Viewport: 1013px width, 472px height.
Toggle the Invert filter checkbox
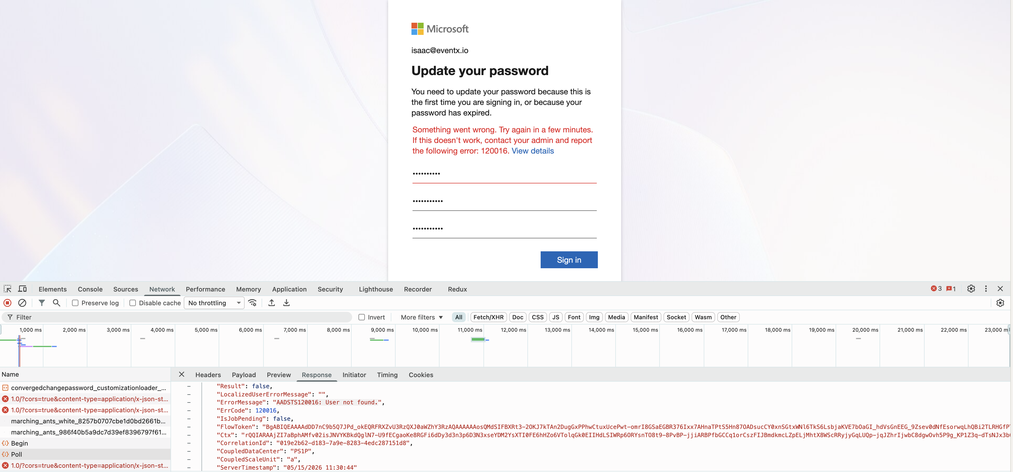click(x=362, y=317)
